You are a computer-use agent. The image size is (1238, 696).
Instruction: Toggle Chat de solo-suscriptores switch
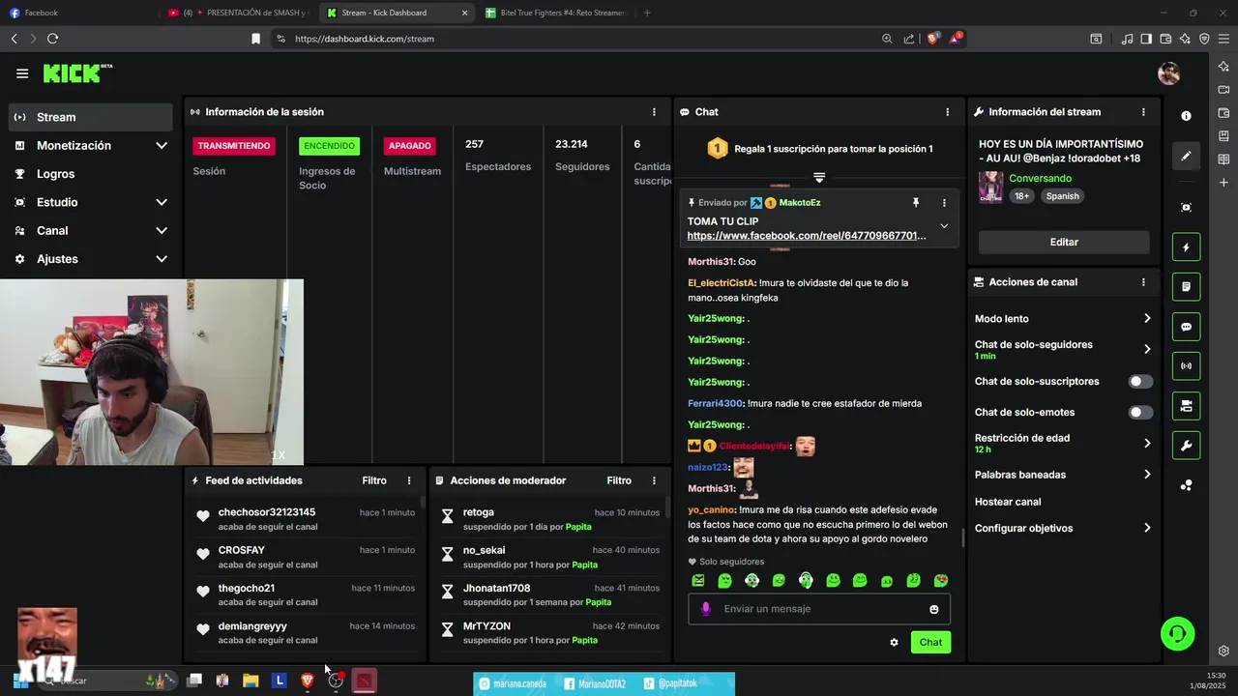pyautogui.click(x=1140, y=382)
